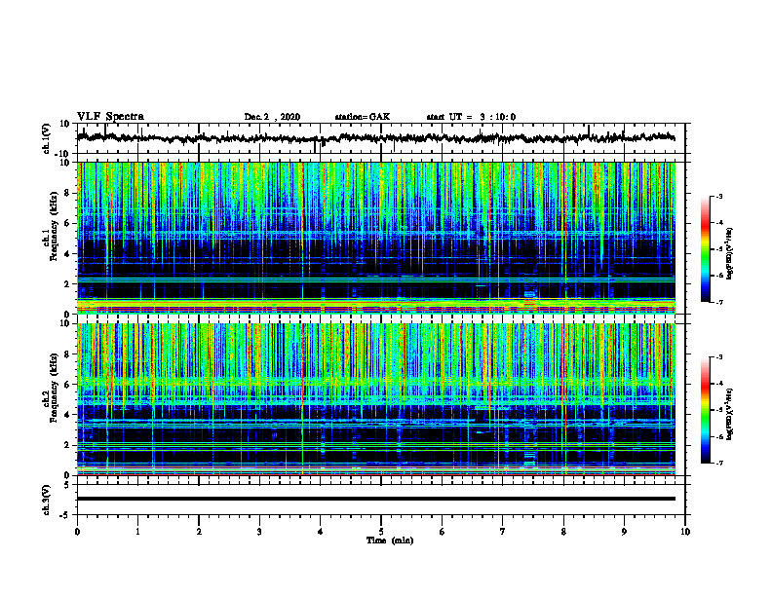Click the "VLF Spectra" title text
The width and height of the screenshot is (772, 596).
point(110,117)
